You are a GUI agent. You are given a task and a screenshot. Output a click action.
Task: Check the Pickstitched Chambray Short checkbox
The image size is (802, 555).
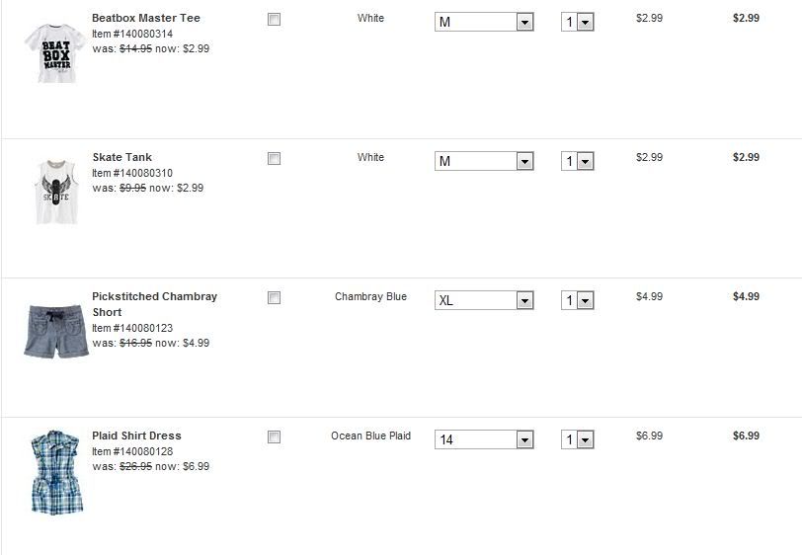pyautogui.click(x=274, y=298)
